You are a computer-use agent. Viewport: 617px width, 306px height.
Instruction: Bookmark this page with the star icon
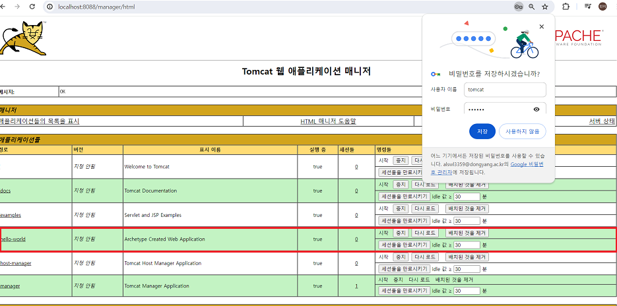point(545,7)
